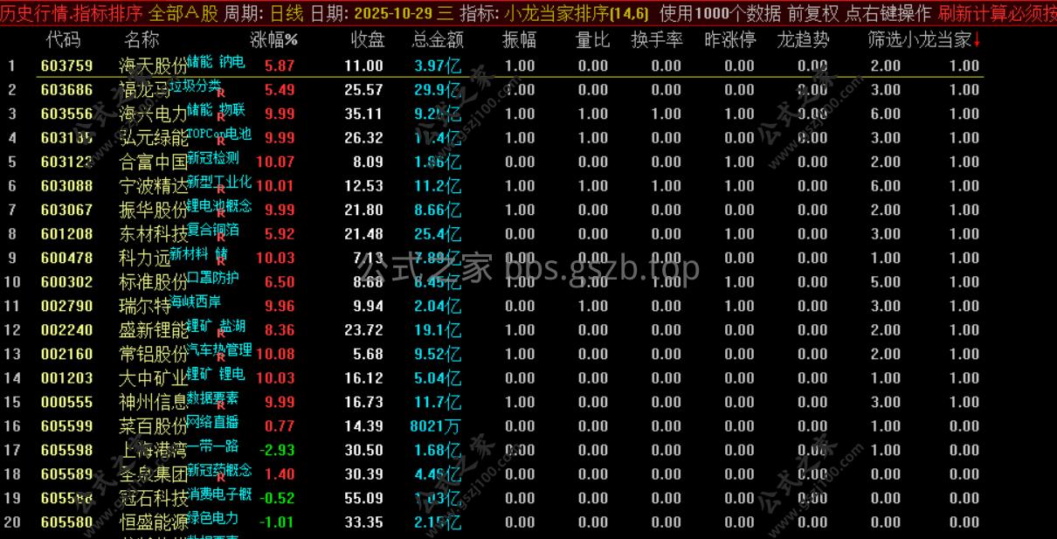Image resolution: width=1057 pixels, height=539 pixels.
Task: Click closing price 16.12
Action: click(x=363, y=378)
